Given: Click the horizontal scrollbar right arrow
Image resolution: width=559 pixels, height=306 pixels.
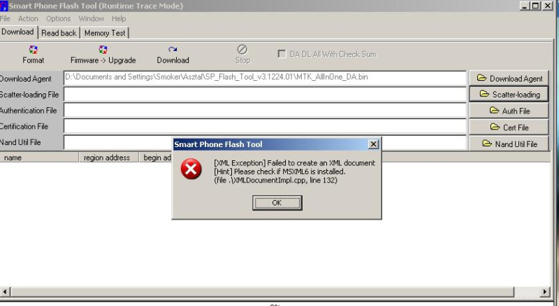Looking at the screenshot, I should (x=545, y=292).
